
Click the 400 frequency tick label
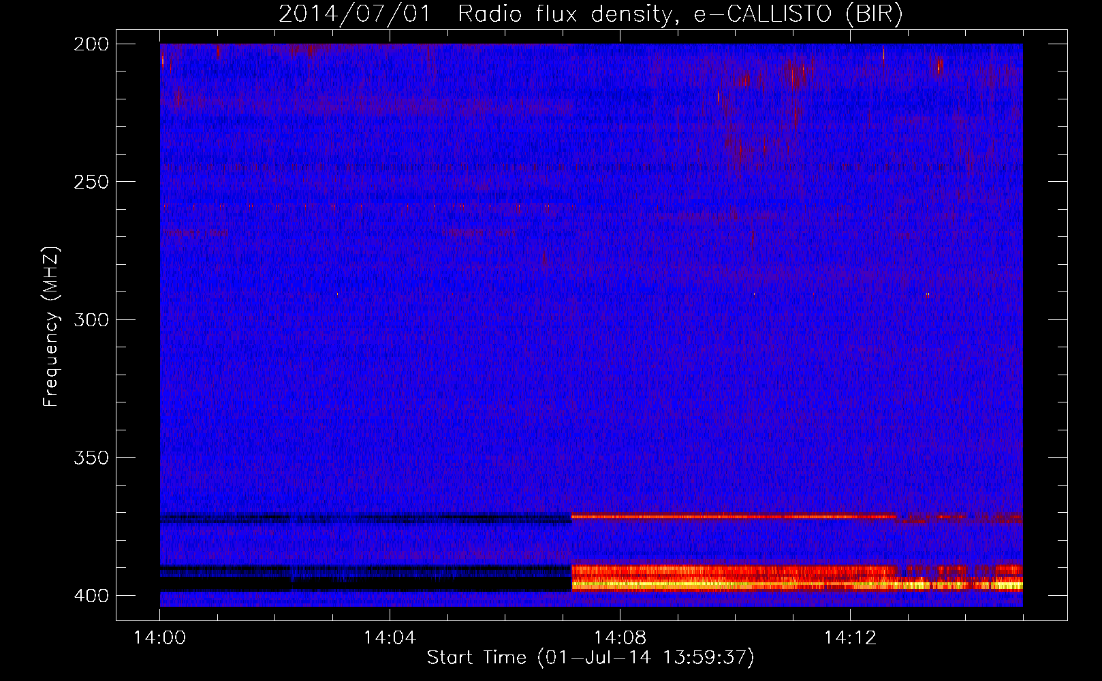91,596
